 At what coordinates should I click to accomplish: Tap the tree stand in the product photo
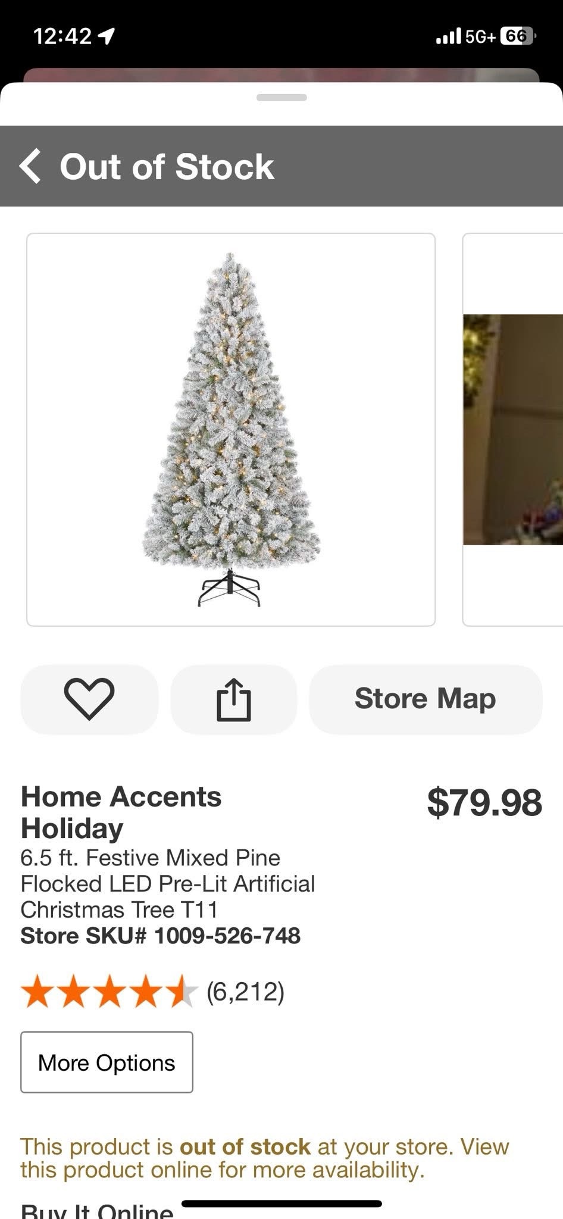coord(229,589)
